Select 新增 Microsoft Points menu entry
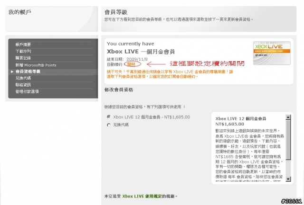304x205 pixels. pos(36,65)
